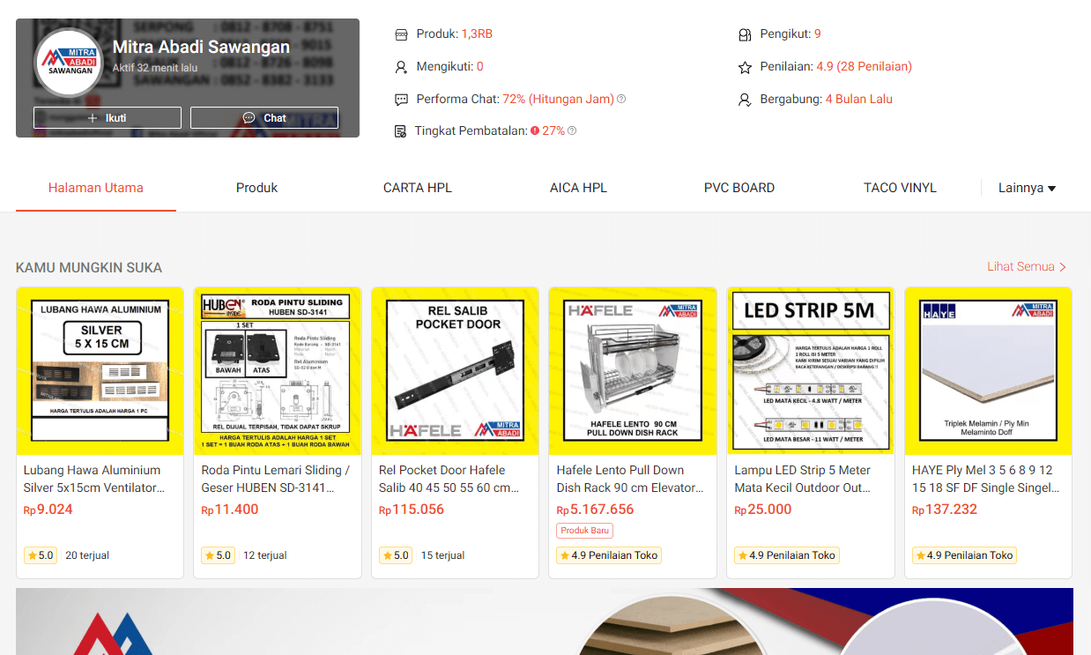Screen dimensions: 1091x655
Task: Open the LED Strip 5M product thumbnail
Action: point(811,371)
